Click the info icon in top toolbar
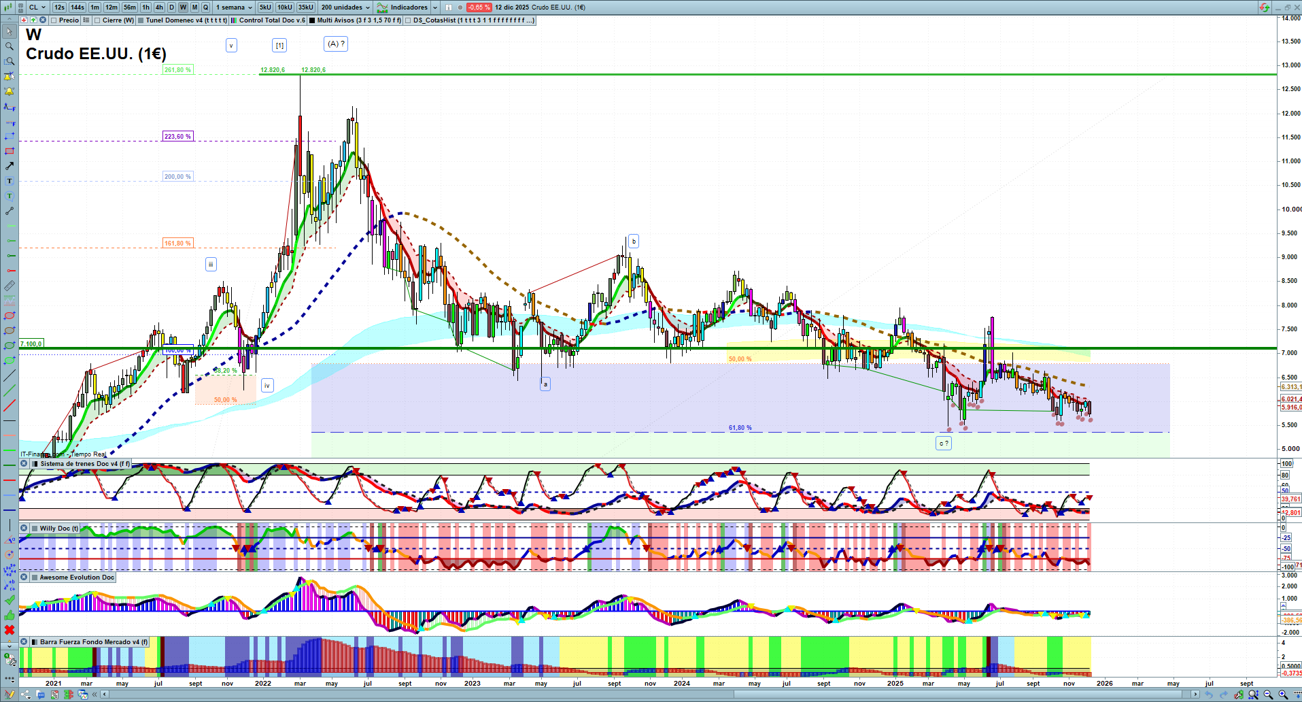The image size is (1302, 702). [449, 7]
